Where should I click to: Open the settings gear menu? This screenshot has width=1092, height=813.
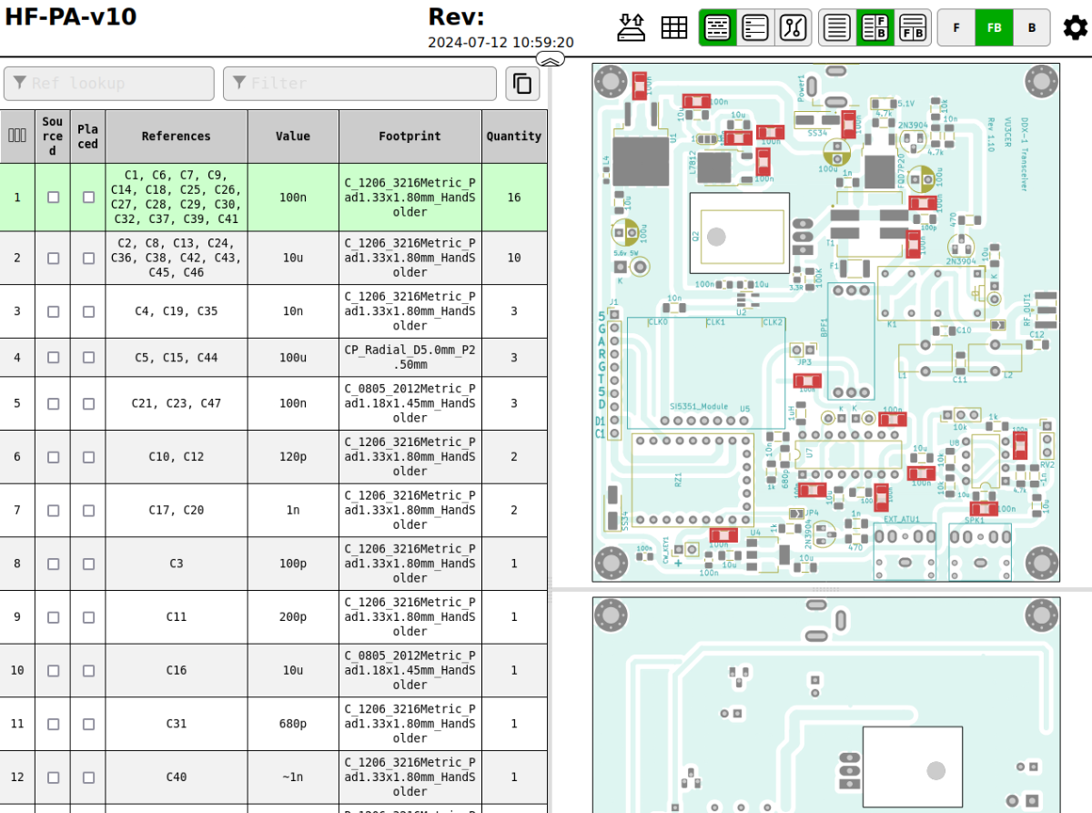[1075, 27]
